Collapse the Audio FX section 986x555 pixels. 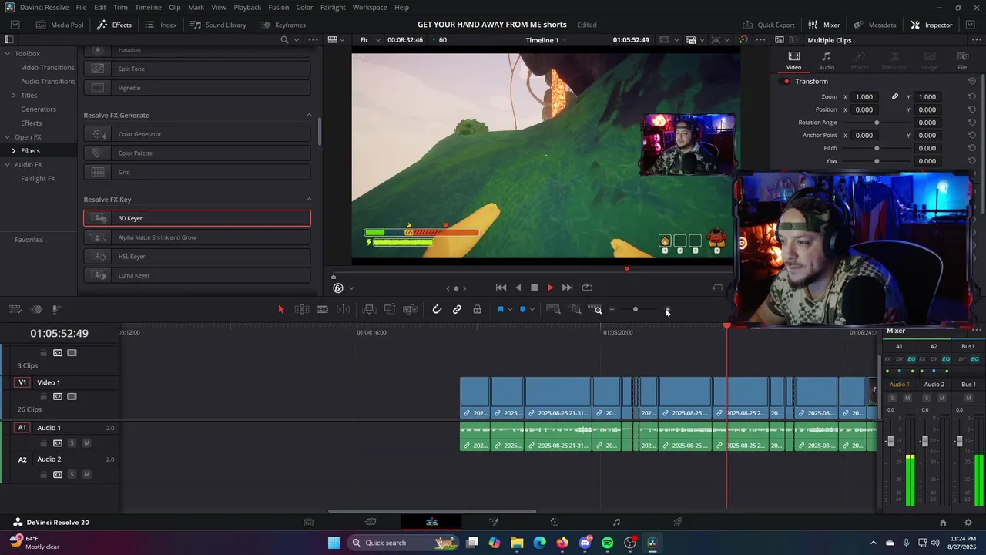[x=7, y=164]
